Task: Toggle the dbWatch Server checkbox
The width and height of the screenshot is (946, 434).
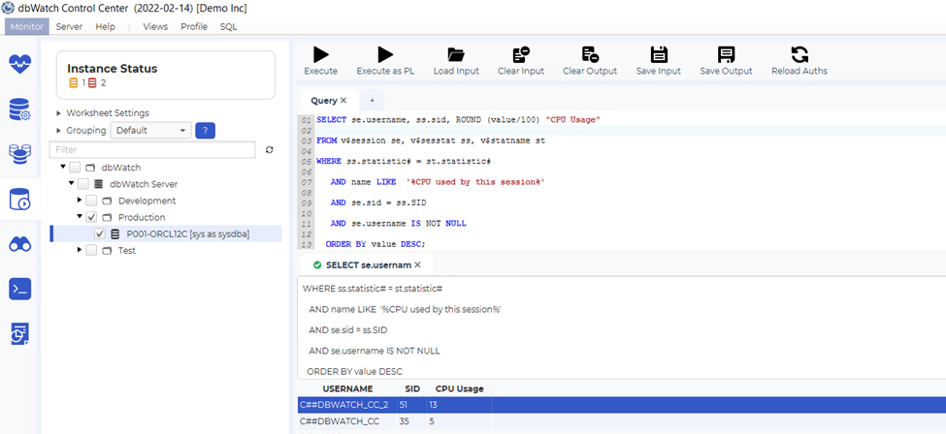Action: [83, 184]
